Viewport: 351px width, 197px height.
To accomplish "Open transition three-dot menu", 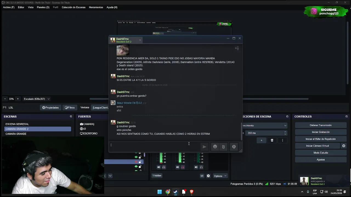I will pyautogui.click(x=282, y=140).
